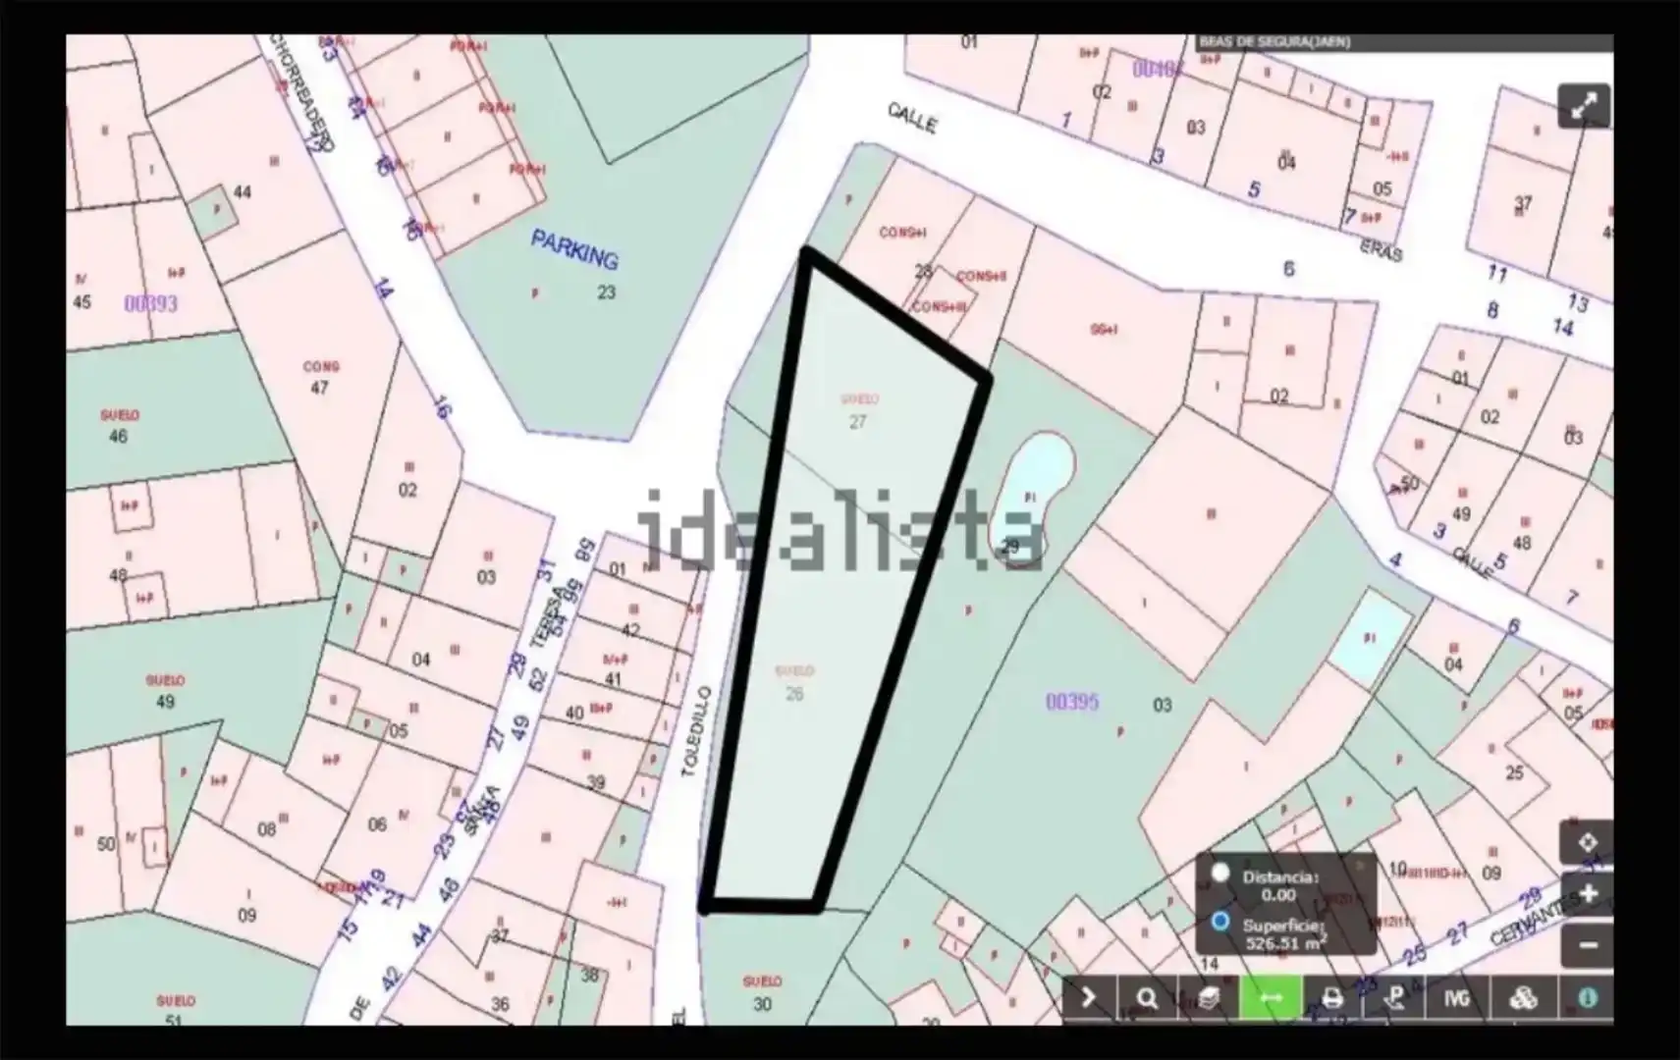The height and width of the screenshot is (1060, 1680).
Task: Print the map with the printer icon
Action: [1332, 998]
